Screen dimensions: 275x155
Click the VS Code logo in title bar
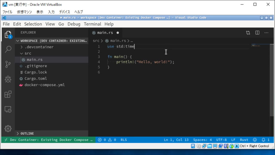[4, 18]
